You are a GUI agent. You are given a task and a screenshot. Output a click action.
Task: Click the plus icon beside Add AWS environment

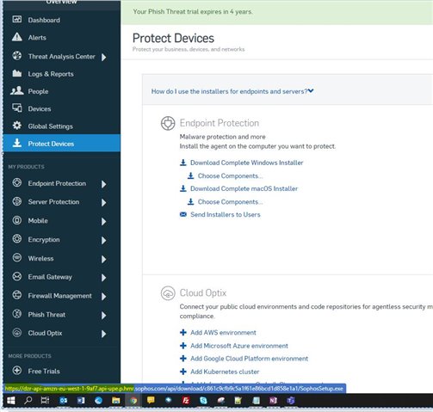[x=183, y=333]
